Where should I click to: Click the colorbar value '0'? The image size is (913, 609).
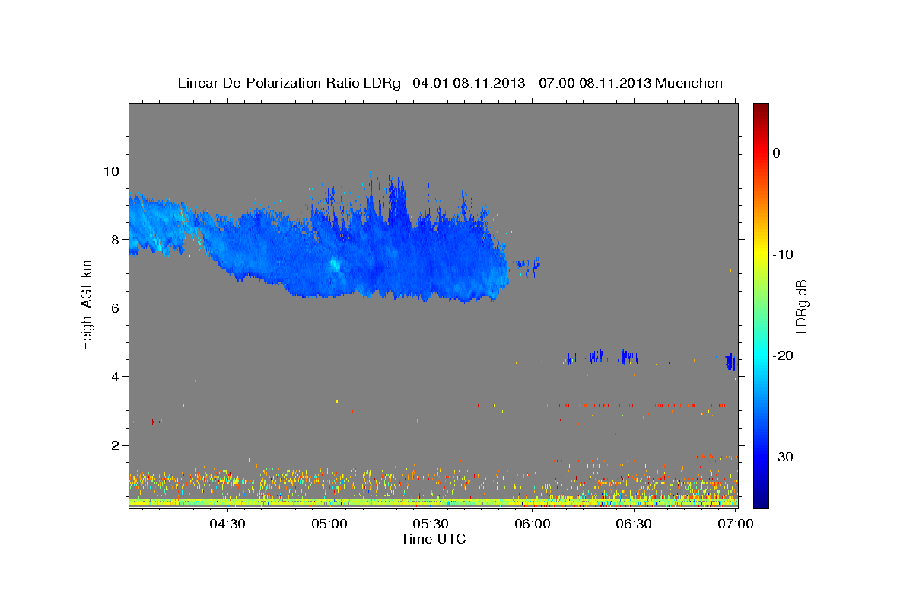point(776,153)
